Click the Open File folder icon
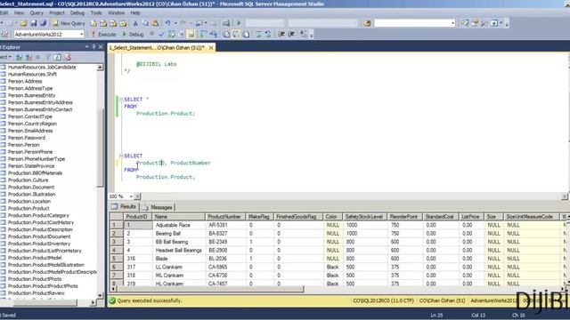The image size is (570, 320). [x=24, y=23]
